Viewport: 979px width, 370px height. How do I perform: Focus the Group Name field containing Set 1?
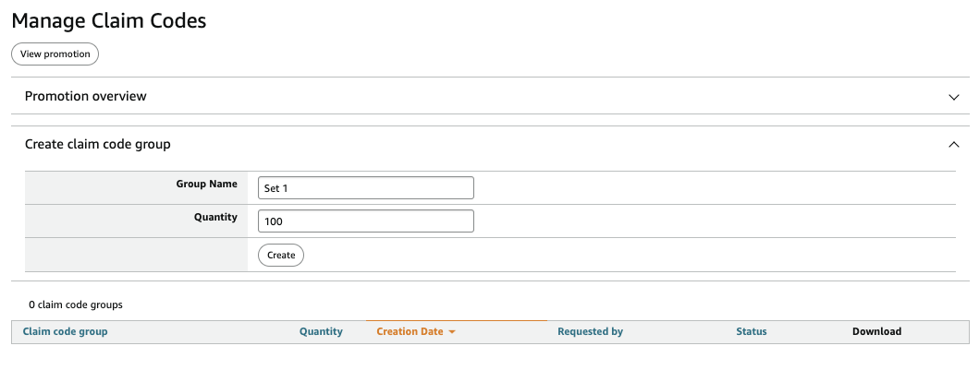365,188
